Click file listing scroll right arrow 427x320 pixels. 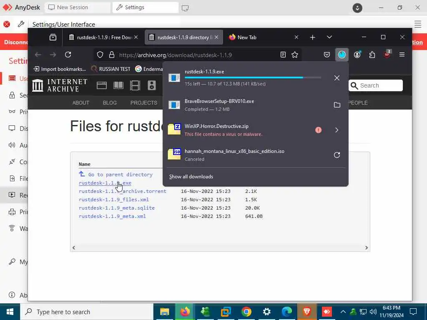coord(366,247)
